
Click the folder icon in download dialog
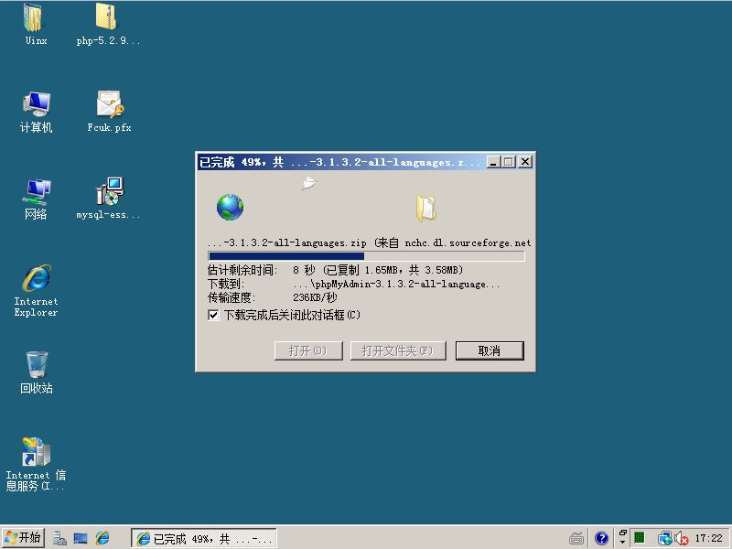[x=425, y=209]
